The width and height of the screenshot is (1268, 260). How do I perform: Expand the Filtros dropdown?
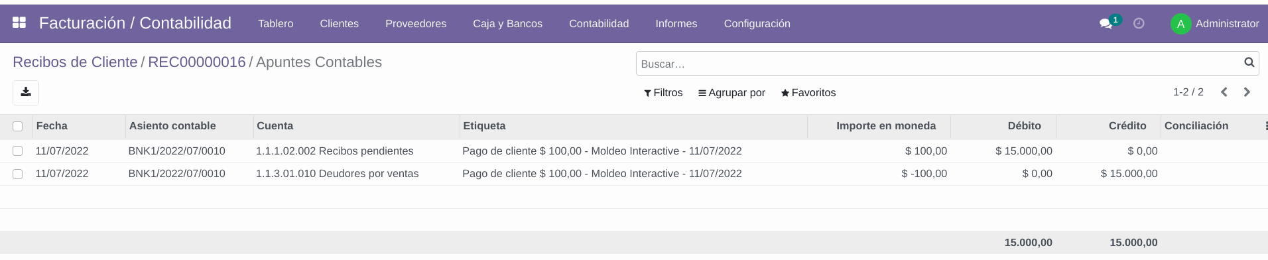pyautogui.click(x=663, y=93)
